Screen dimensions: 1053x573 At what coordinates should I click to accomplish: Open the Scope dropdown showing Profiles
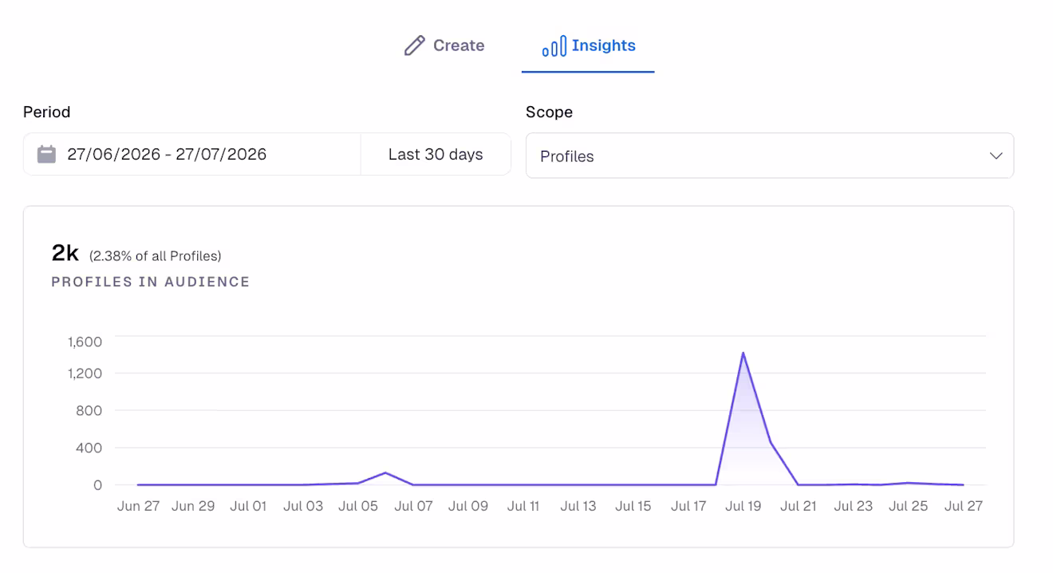point(770,156)
